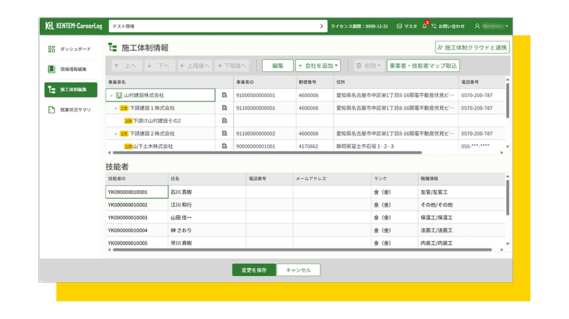This screenshot has width=569, height=319.
Task: Open the user account dropdown
Action: [x=491, y=27]
